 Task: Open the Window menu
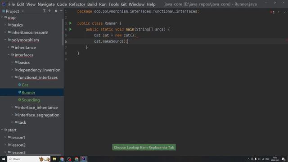click(x=136, y=4)
